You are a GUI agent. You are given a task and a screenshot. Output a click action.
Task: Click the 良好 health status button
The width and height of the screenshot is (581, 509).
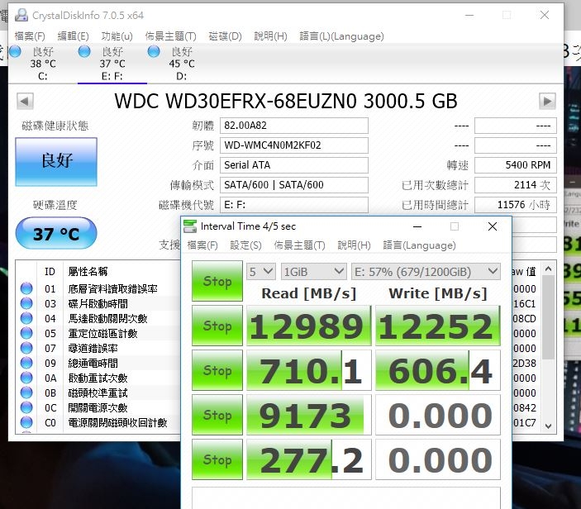point(56,161)
